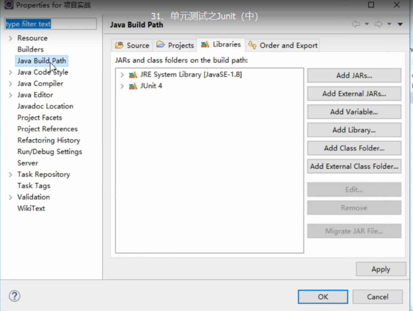Expand the Java Compiler node

(10, 84)
